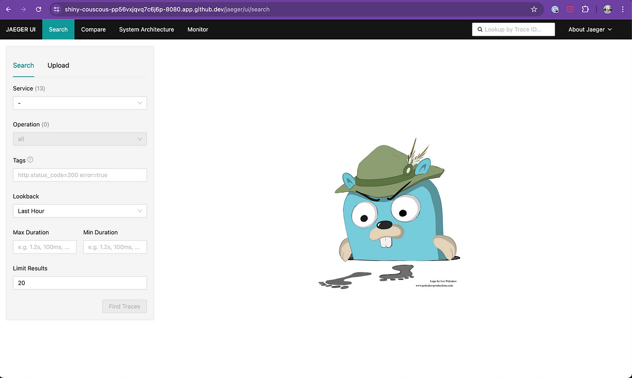Expand the About Jaeger menu
The width and height of the screenshot is (632, 378).
pos(590,29)
